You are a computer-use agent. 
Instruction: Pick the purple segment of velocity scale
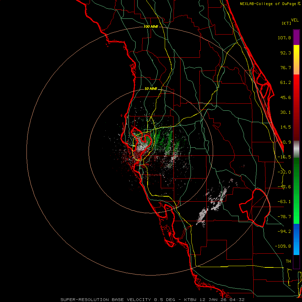(x=296, y=37)
